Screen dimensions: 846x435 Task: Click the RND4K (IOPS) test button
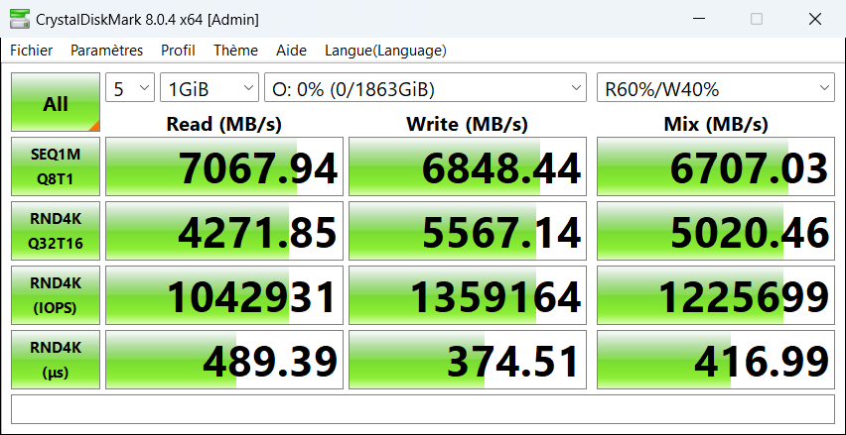[x=56, y=295]
